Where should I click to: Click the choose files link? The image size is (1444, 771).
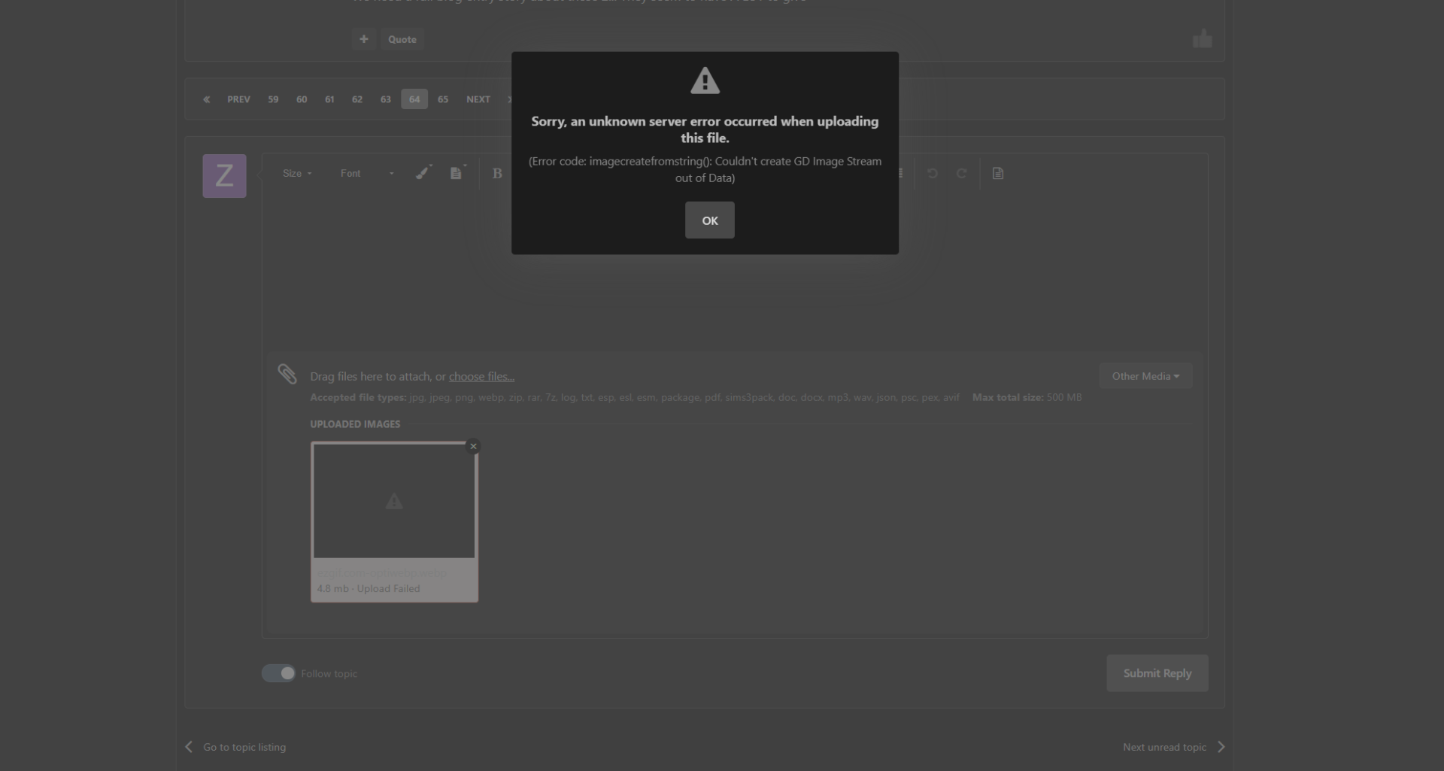pyautogui.click(x=481, y=376)
